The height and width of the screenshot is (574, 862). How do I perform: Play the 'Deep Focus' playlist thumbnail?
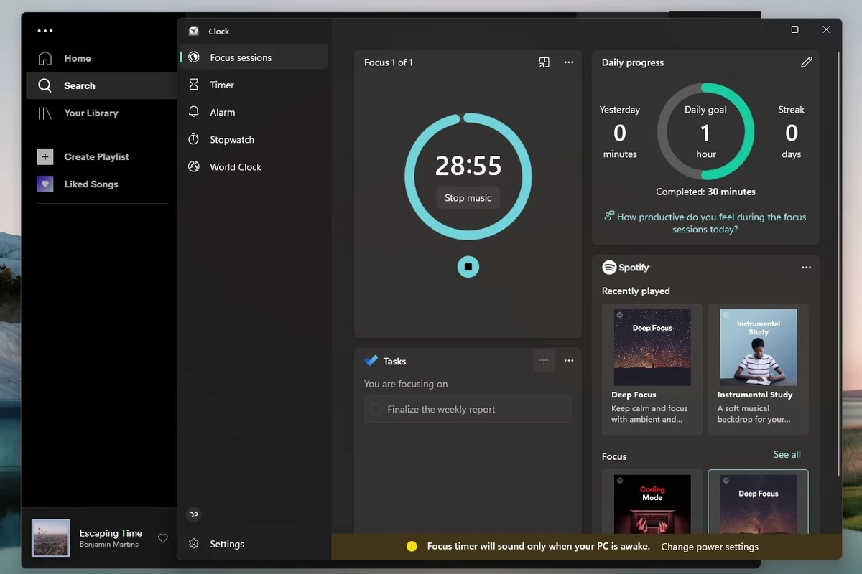(x=652, y=347)
